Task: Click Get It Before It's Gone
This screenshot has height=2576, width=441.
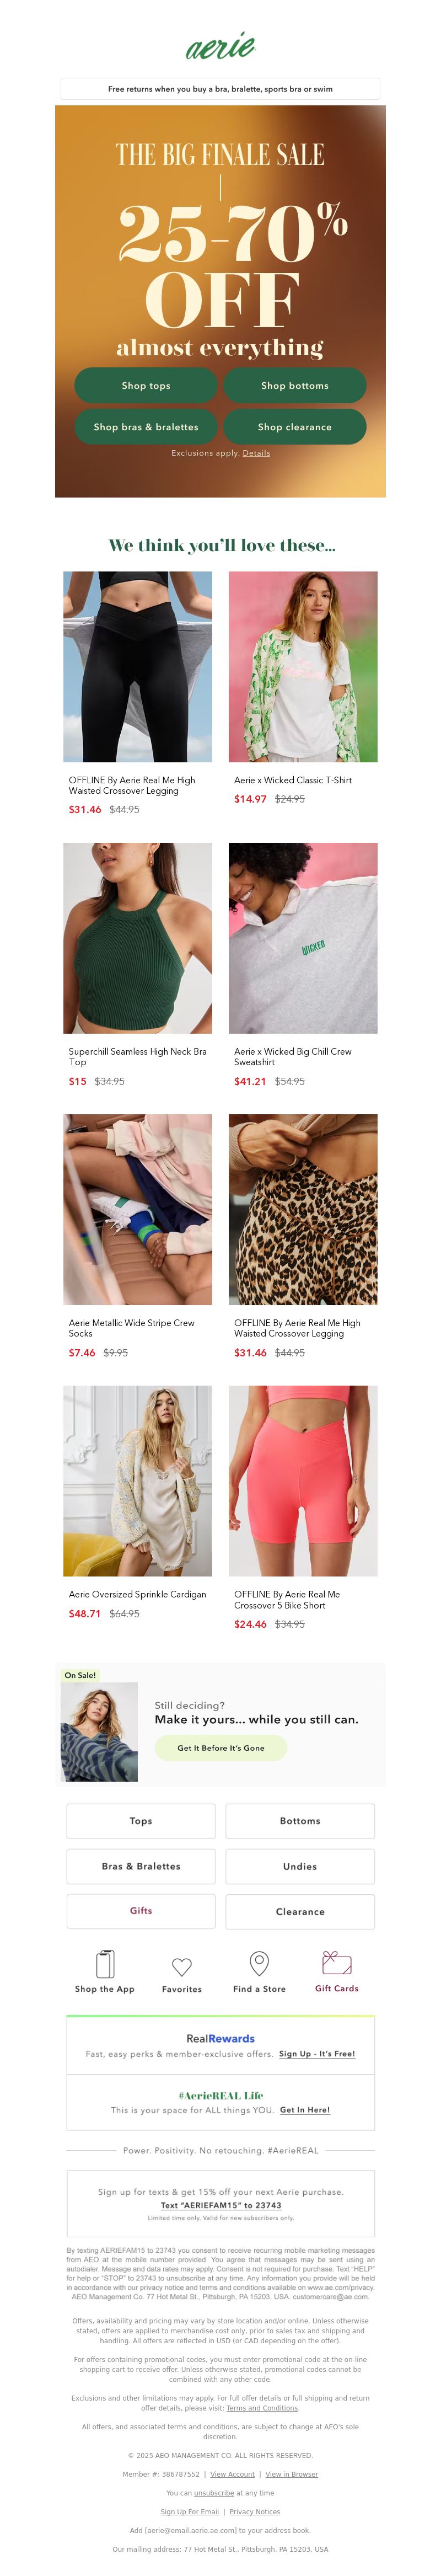Action: tap(221, 1748)
